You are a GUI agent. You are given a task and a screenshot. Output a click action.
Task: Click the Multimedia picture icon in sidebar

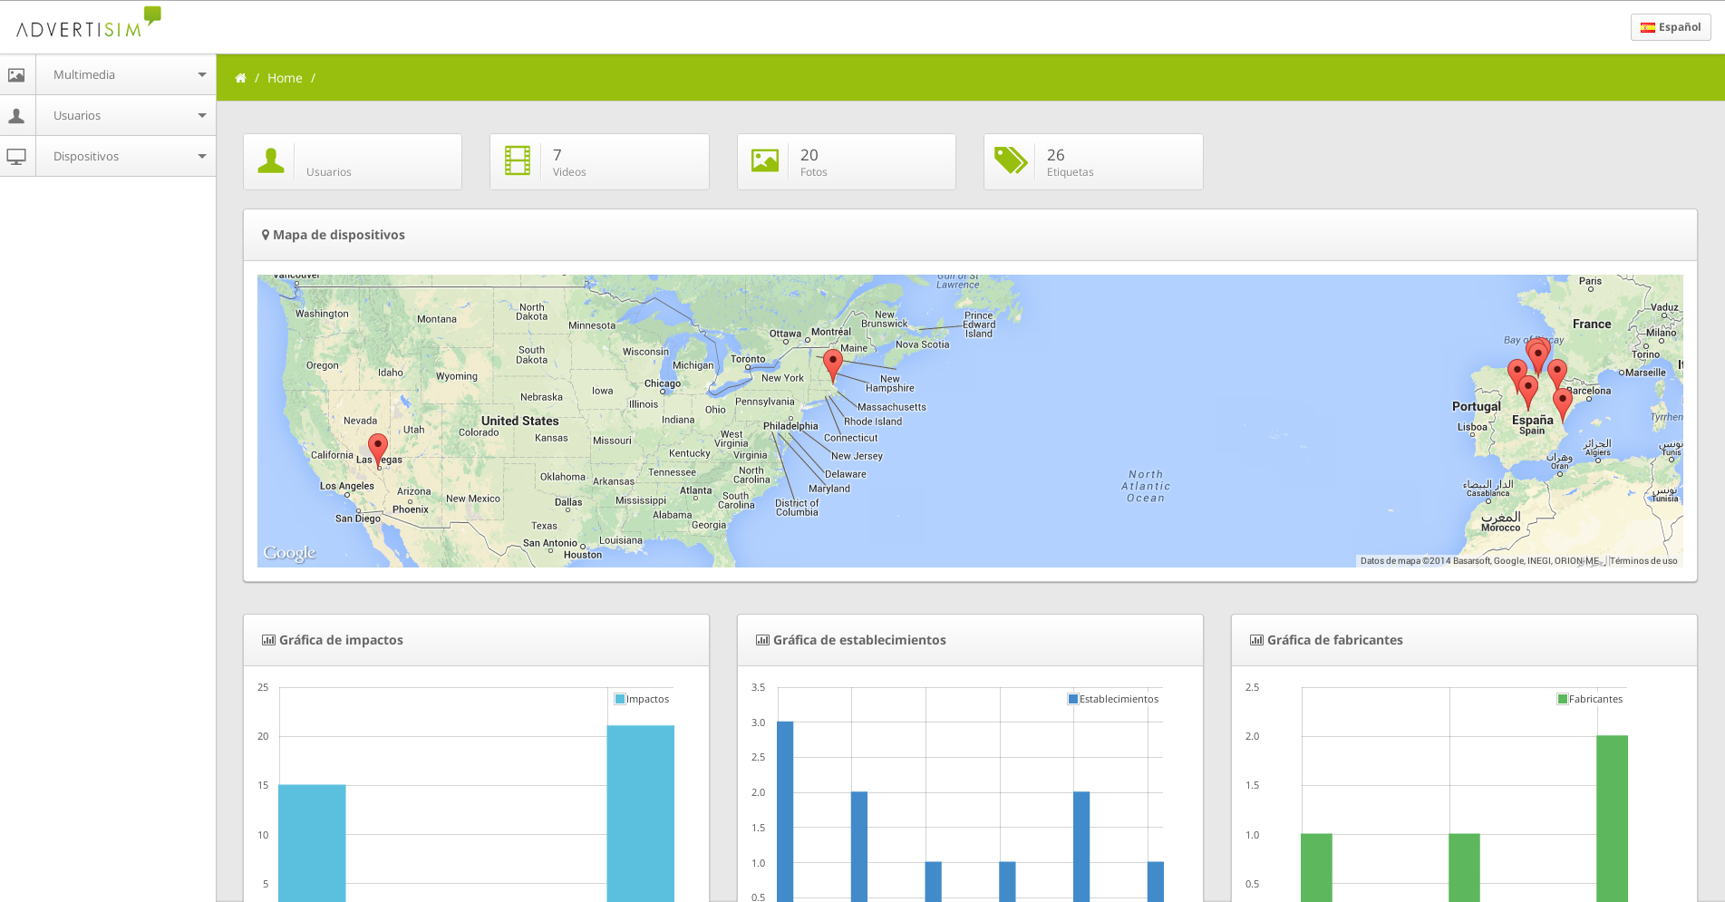[x=16, y=75]
